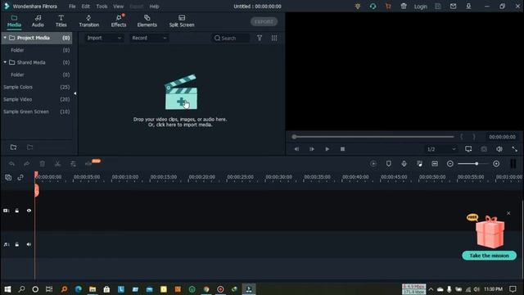Open the Import dropdown
Screen dimensions: 524x295
(x=104, y=39)
